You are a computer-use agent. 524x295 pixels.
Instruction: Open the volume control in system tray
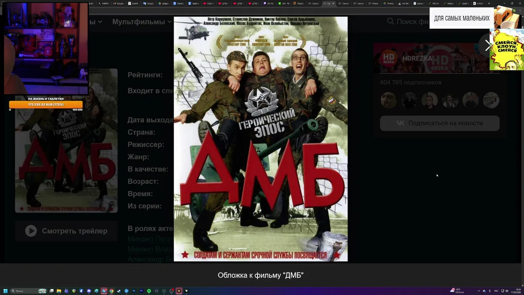(507, 291)
